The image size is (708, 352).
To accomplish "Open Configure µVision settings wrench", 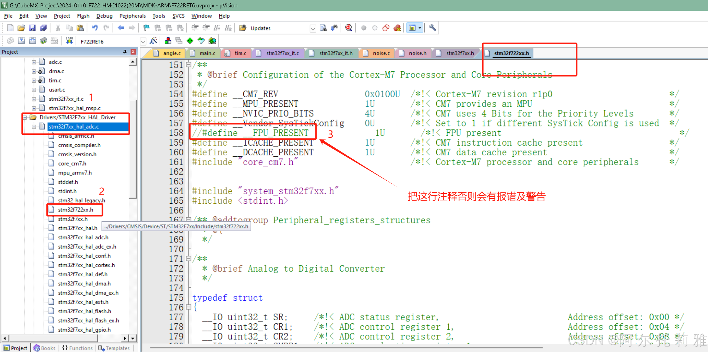I will [x=432, y=28].
